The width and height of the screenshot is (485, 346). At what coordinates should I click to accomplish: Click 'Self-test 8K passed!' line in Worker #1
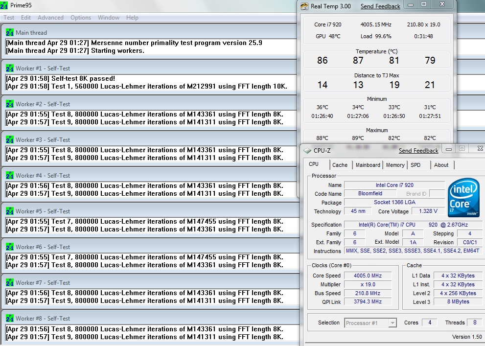click(60, 78)
